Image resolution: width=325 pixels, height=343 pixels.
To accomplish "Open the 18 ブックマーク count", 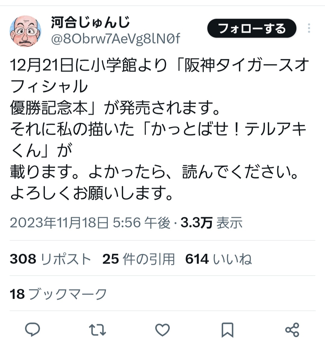I will coord(58,294).
